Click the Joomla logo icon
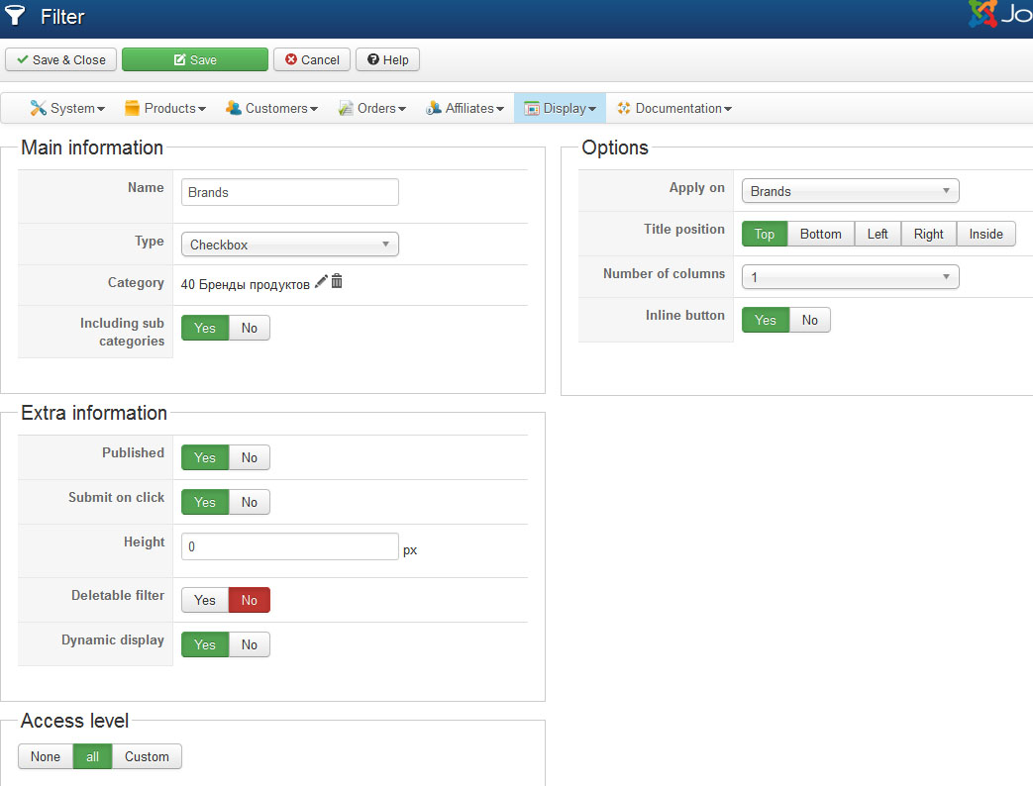This screenshot has width=1033, height=786. pos(982,13)
